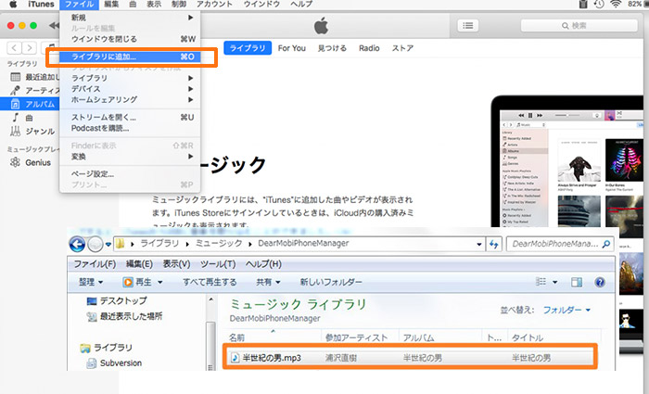This screenshot has width=649, height=394.
Task: Expand the 新規 submenu
Action: [x=131, y=18]
